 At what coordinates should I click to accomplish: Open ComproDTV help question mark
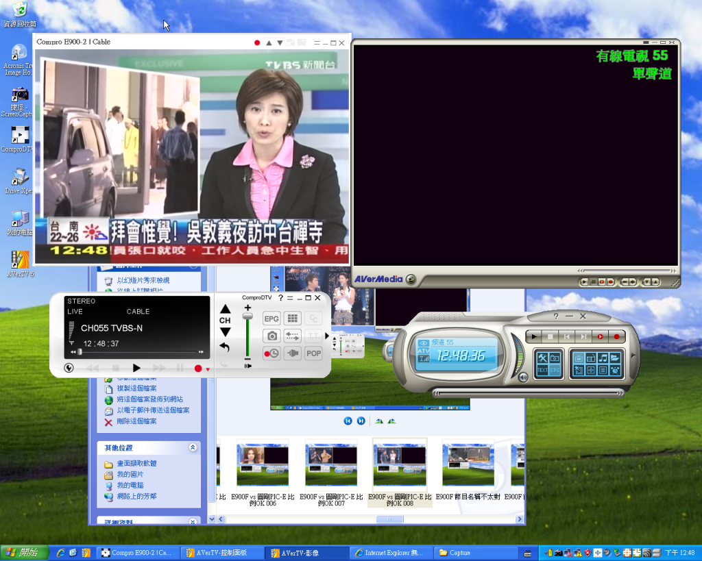point(280,298)
